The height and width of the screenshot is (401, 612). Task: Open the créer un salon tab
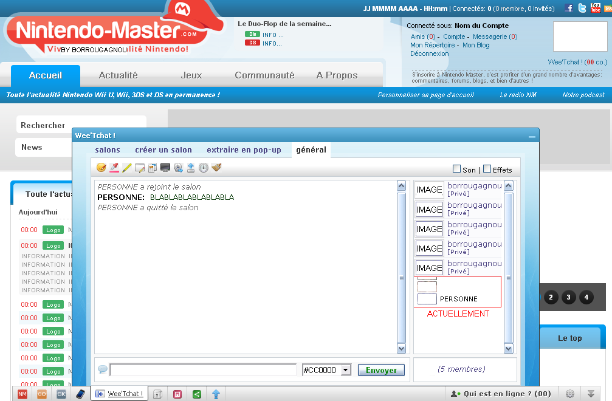click(163, 150)
